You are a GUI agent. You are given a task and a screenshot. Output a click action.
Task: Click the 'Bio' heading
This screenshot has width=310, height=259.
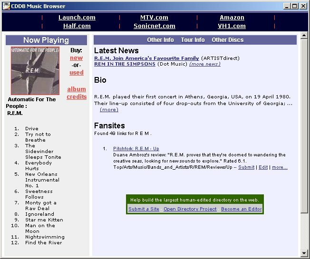point(100,80)
